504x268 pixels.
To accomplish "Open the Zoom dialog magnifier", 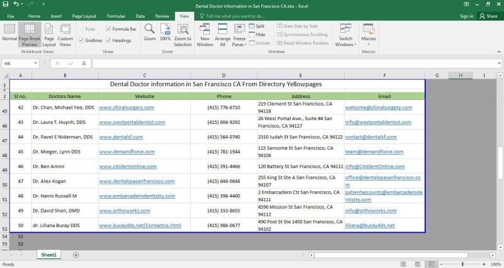I will [149, 31].
